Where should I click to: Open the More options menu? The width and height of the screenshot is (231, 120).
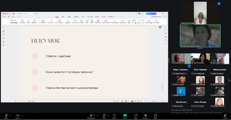[x=155, y=115]
